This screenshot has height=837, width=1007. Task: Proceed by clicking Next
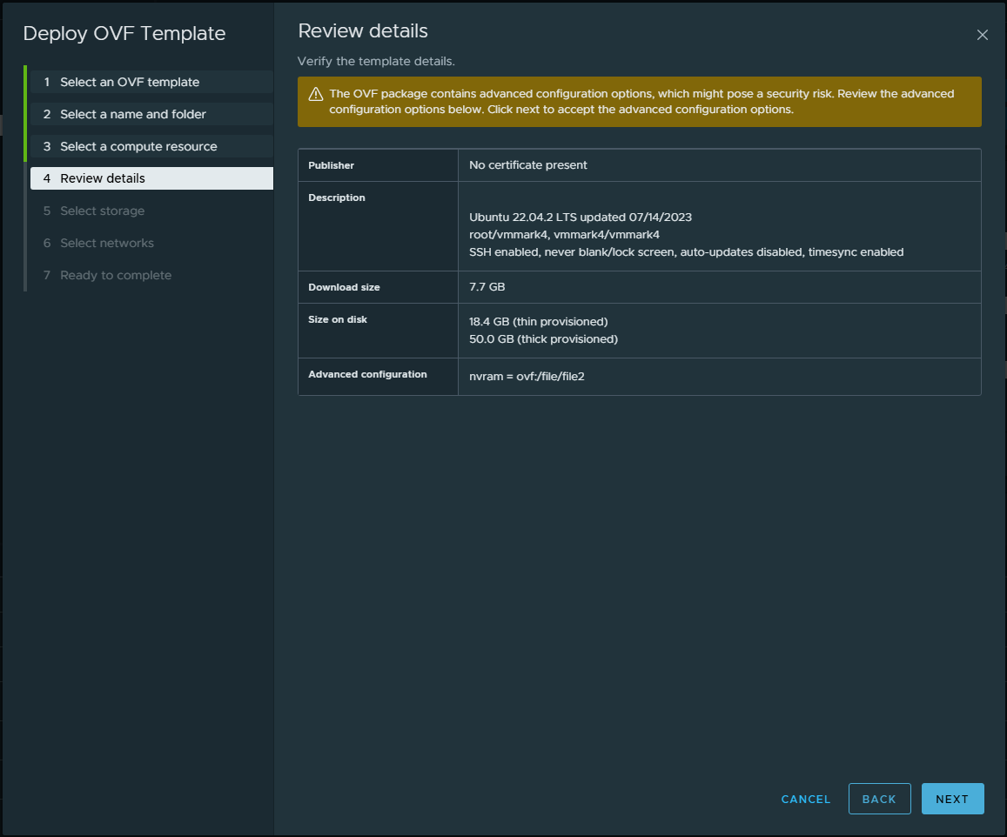click(952, 799)
